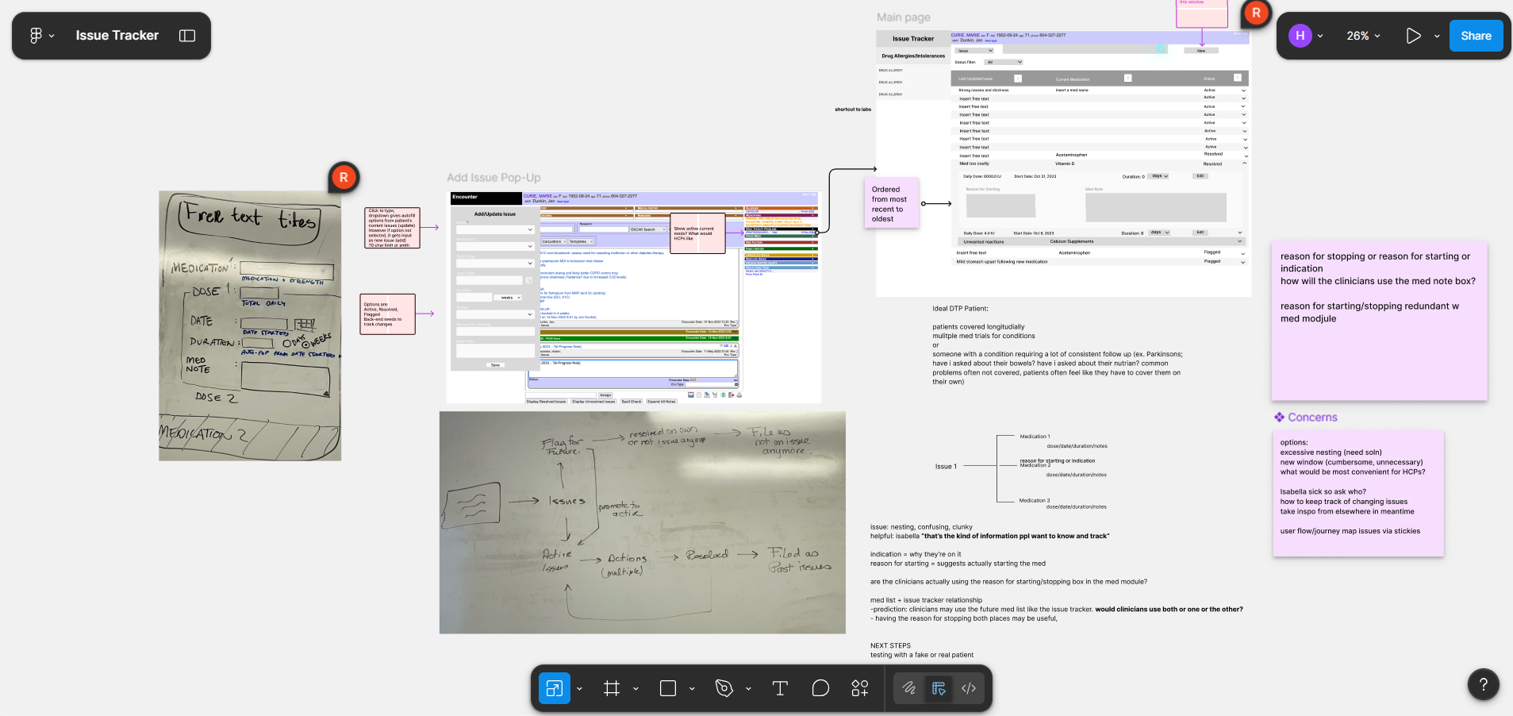This screenshot has width=1513, height=716.
Task: Activate the Comment tool
Action: pyautogui.click(x=820, y=688)
